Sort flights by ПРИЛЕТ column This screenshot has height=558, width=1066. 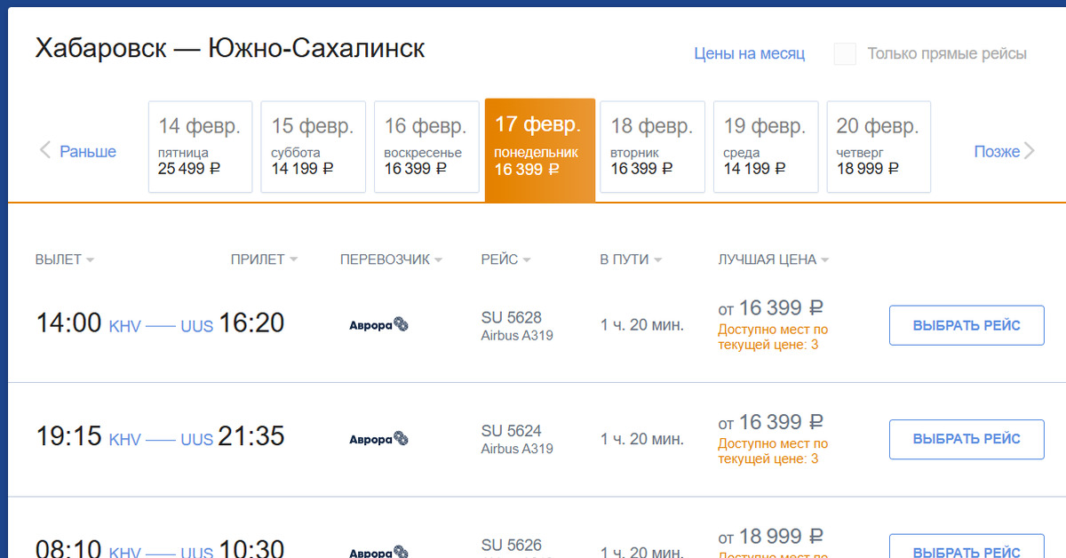[x=264, y=259]
